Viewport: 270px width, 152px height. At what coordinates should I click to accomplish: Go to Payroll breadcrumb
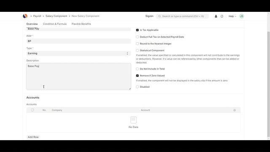(x=37, y=16)
